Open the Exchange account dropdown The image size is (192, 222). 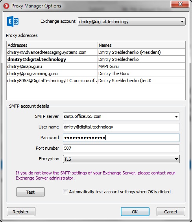click(131, 22)
